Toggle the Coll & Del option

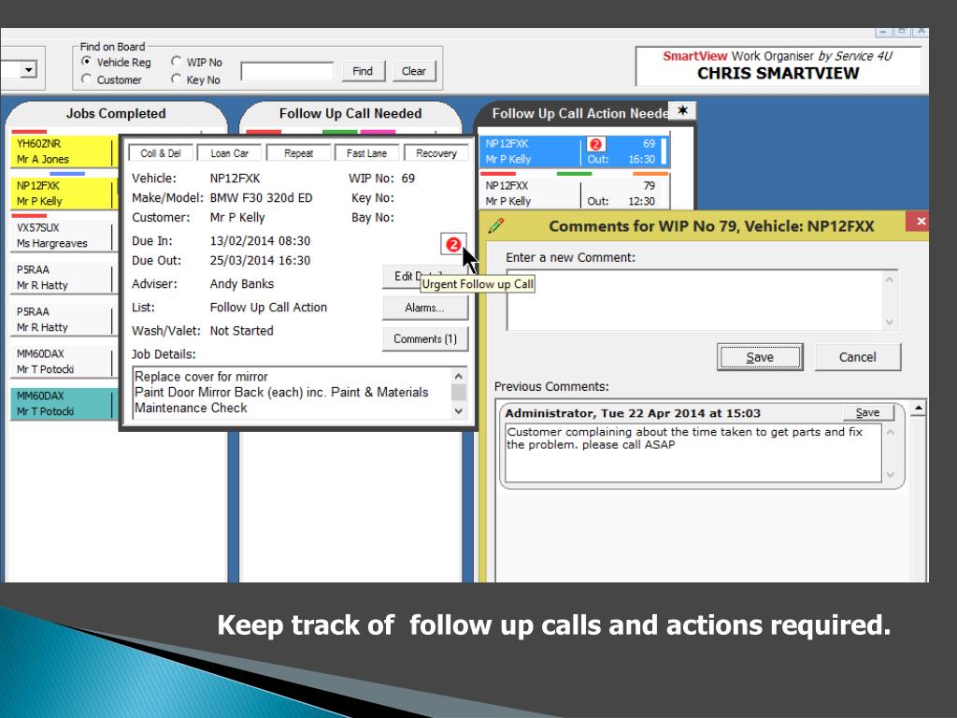tap(161, 153)
